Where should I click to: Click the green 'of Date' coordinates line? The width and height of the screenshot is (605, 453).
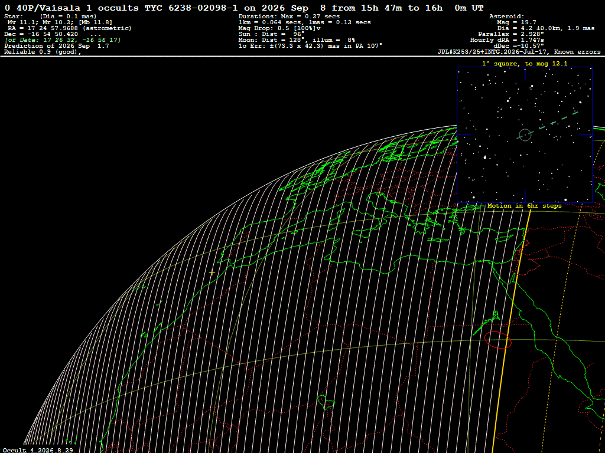coord(63,40)
